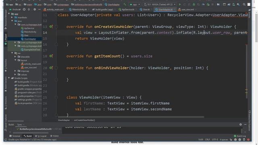Fold the ViewHolder class at line 25
The width and height of the screenshot is (258, 145).
(56, 97)
